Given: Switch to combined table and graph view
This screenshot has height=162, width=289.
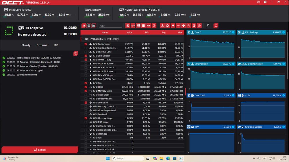Looking at the screenshot, I should pos(84,26).
